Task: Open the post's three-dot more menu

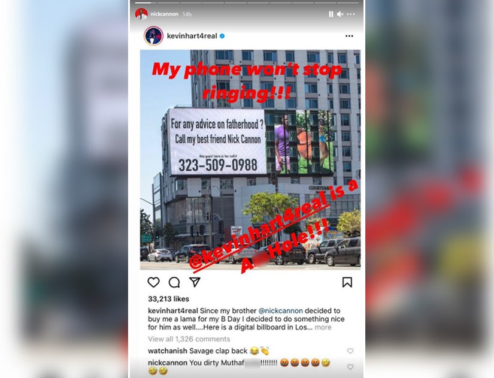Action: point(349,36)
